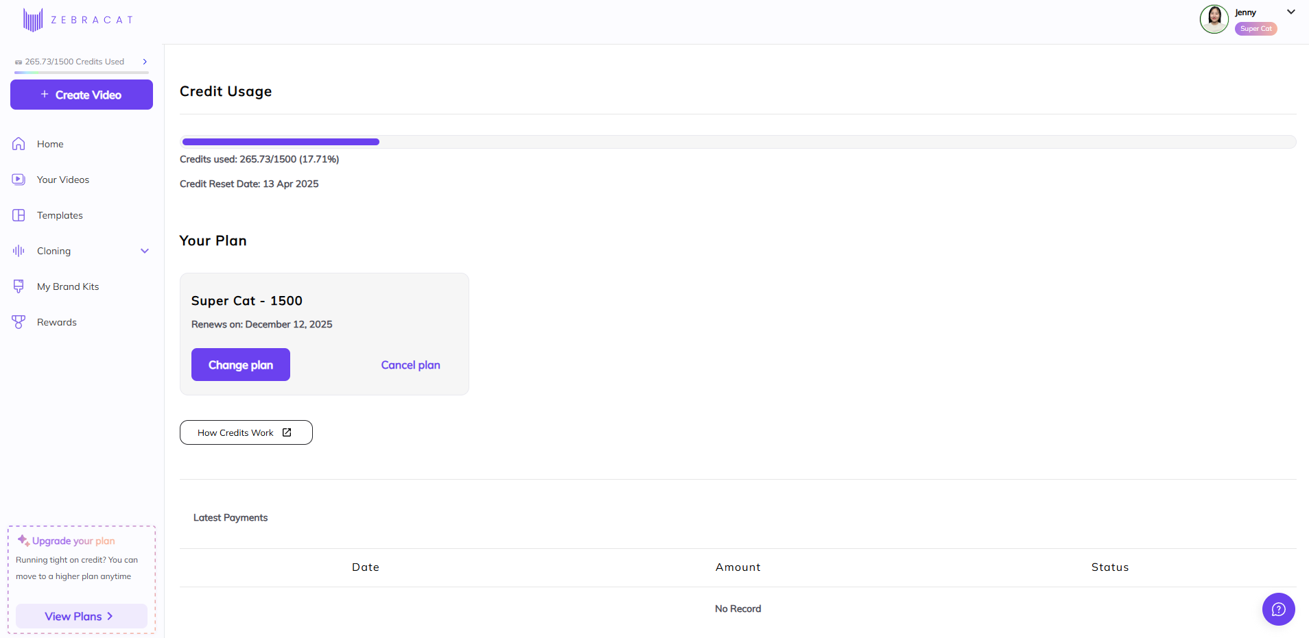Image resolution: width=1309 pixels, height=638 pixels.
Task: Open the Home icon in sidebar
Action: 19,144
